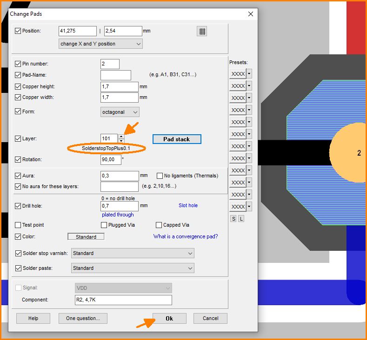Click the Pad stack button
The width and height of the screenshot is (367, 340).
coord(177,139)
